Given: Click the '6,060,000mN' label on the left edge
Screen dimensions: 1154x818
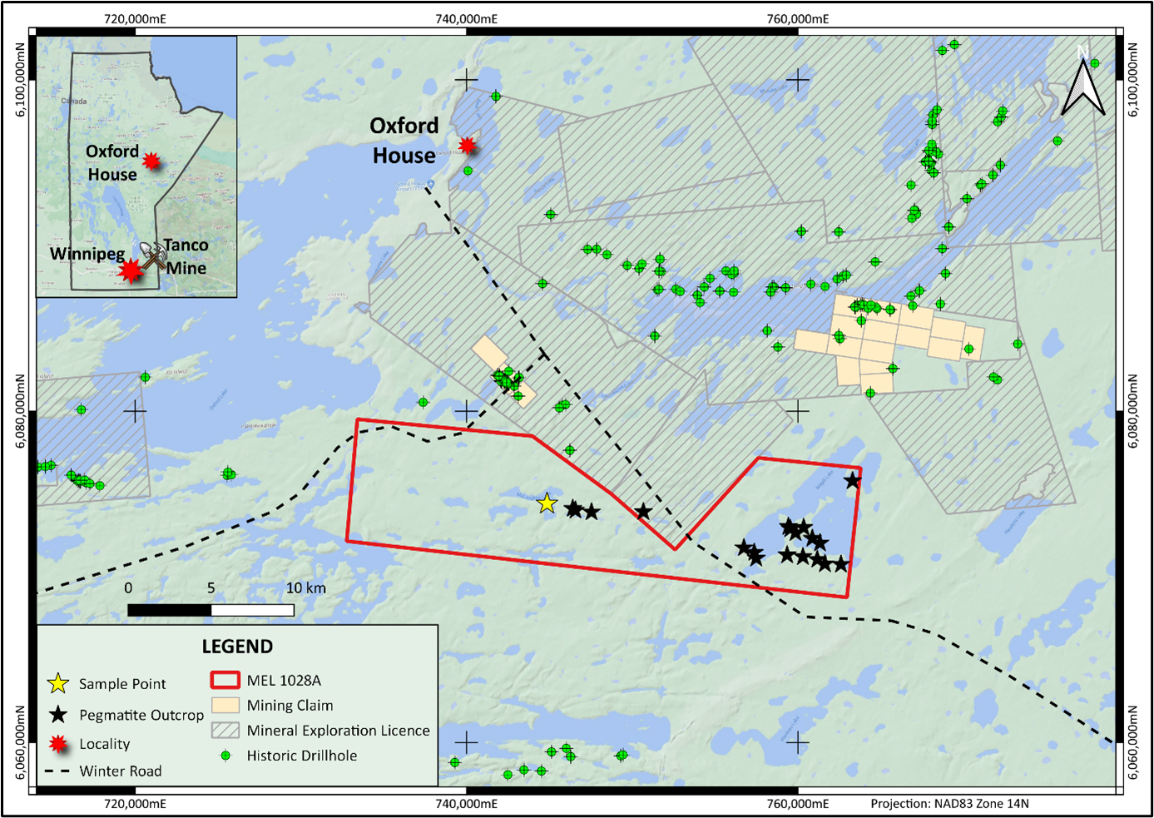Looking at the screenshot, I should click(20, 742).
